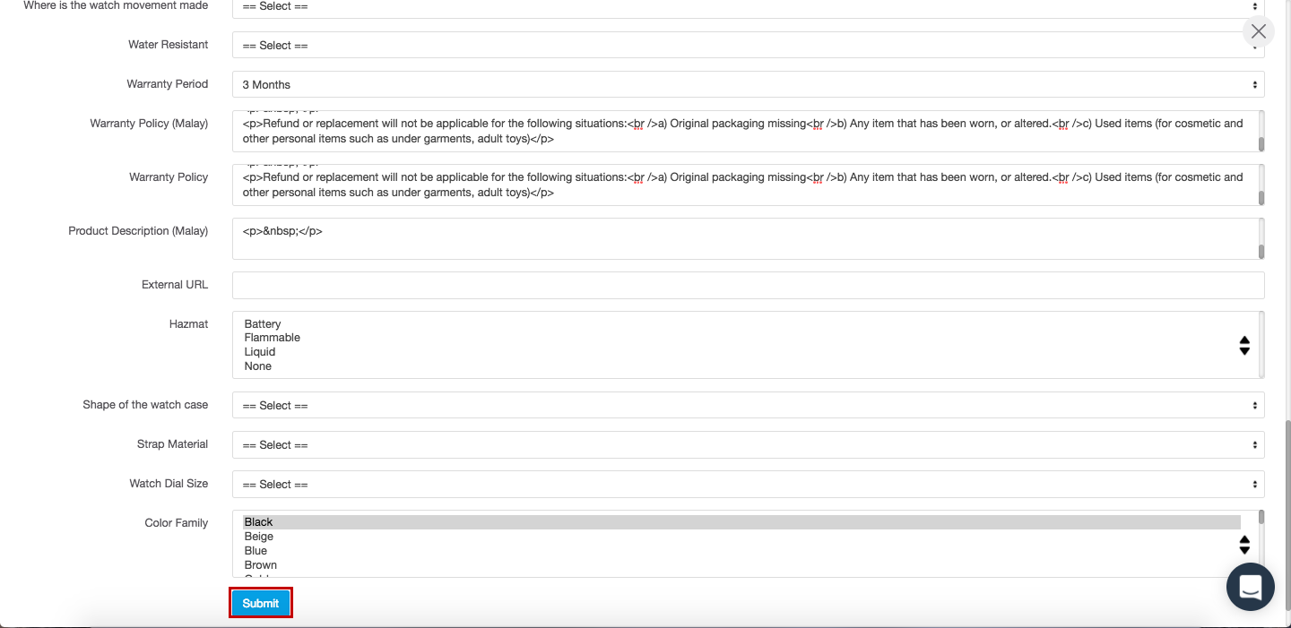Image resolution: width=1291 pixels, height=628 pixels.
Task: Close the form with the X icon
Action: click(1259, 32)
